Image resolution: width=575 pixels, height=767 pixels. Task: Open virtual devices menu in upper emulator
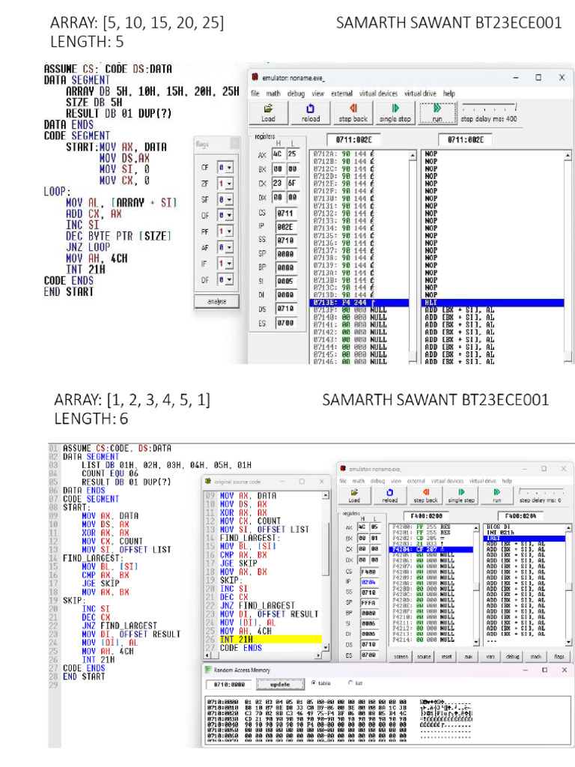point(378,94)
